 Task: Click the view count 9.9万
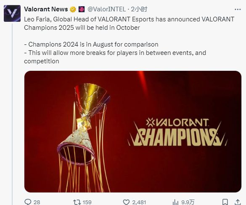pyautogui.click(x=188, y=202)
